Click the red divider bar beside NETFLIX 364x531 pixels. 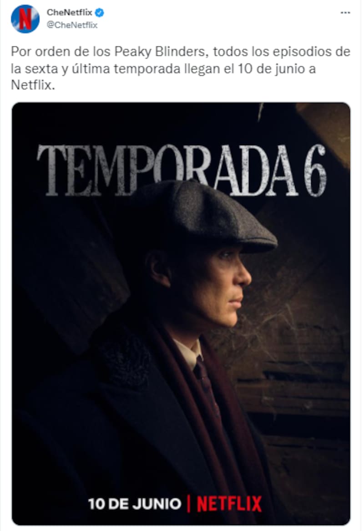click(x=189, y=504)
